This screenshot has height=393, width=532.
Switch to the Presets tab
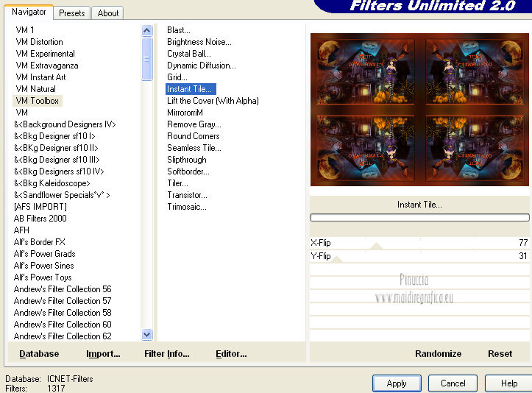71,13
